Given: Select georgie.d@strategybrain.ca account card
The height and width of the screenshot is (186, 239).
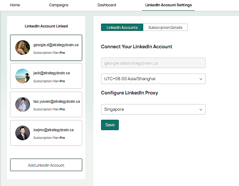Looking at the screenshot, I should 46,48.
